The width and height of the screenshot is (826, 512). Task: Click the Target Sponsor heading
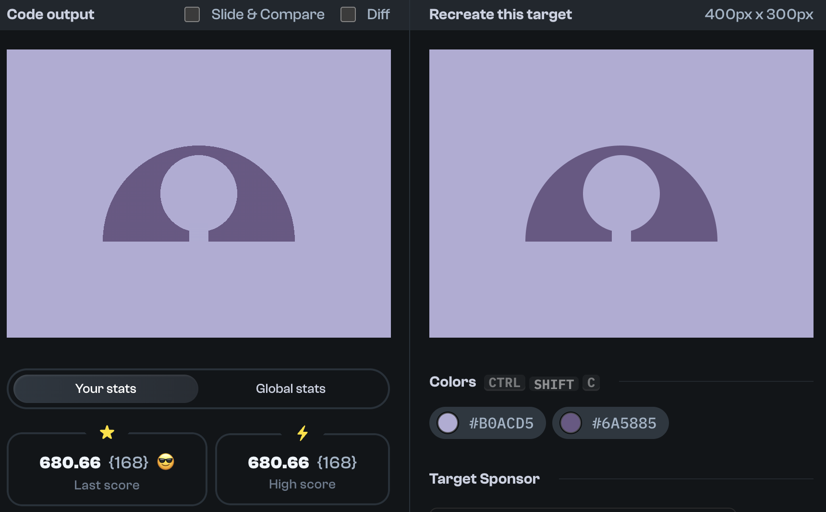[485, 478]
